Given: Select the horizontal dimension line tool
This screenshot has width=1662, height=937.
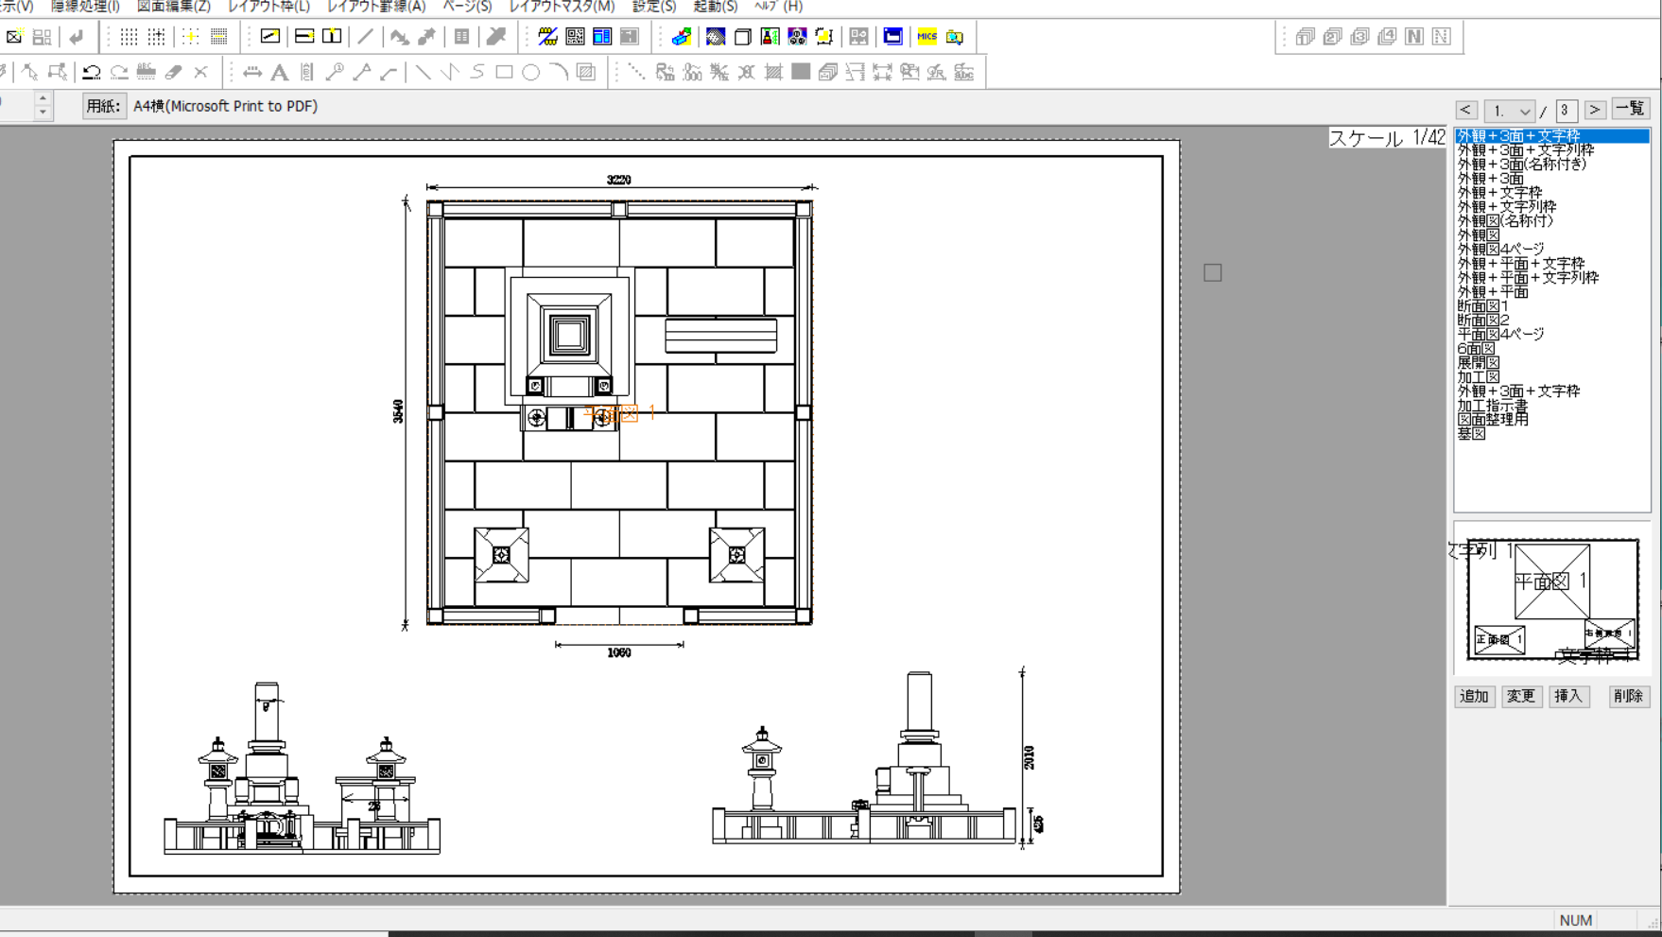Looking at the screenshot, I should tap(252, 72).
